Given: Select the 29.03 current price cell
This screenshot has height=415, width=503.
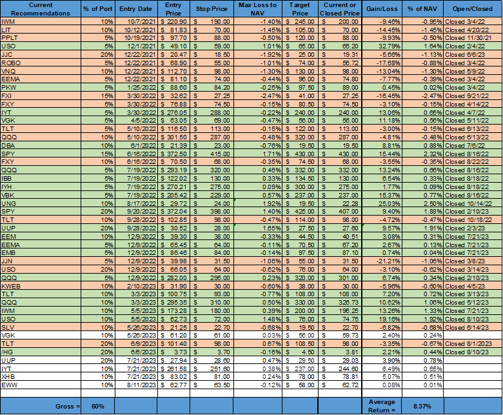Looking at the screenshot, I should tap(340, 360).
